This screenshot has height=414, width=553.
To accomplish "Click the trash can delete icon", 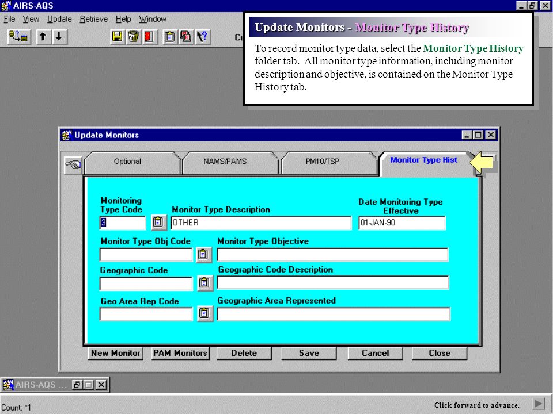I will 133,37.
